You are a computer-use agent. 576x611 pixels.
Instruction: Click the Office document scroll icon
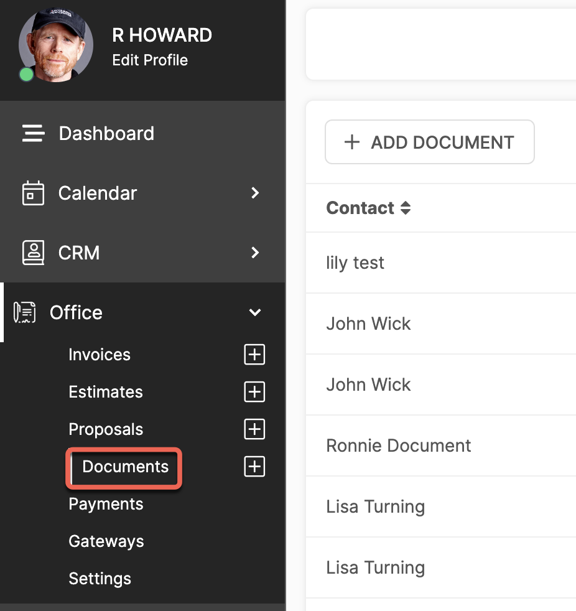point(24,312)
